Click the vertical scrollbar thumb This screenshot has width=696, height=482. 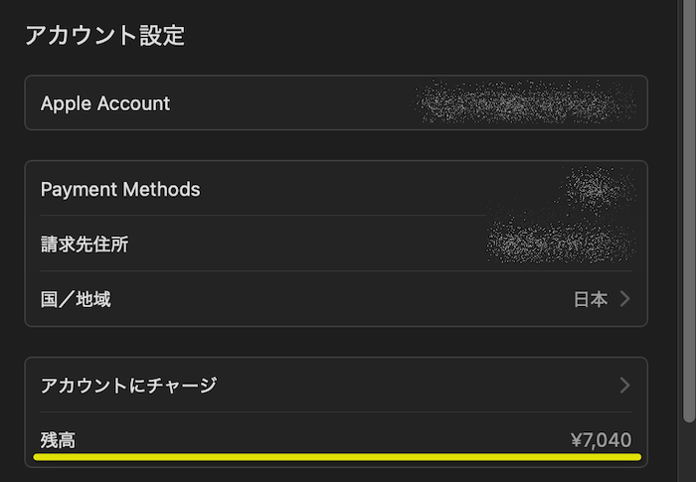690,199
